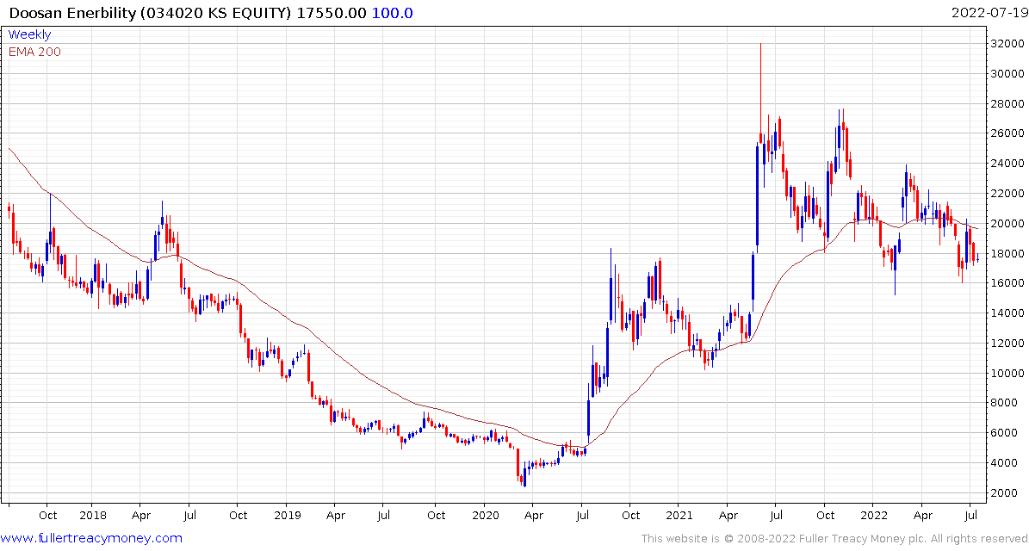Click the 22000 price axis label
The height and width of the screenshot is (551, 1029).
point(1008,194)
